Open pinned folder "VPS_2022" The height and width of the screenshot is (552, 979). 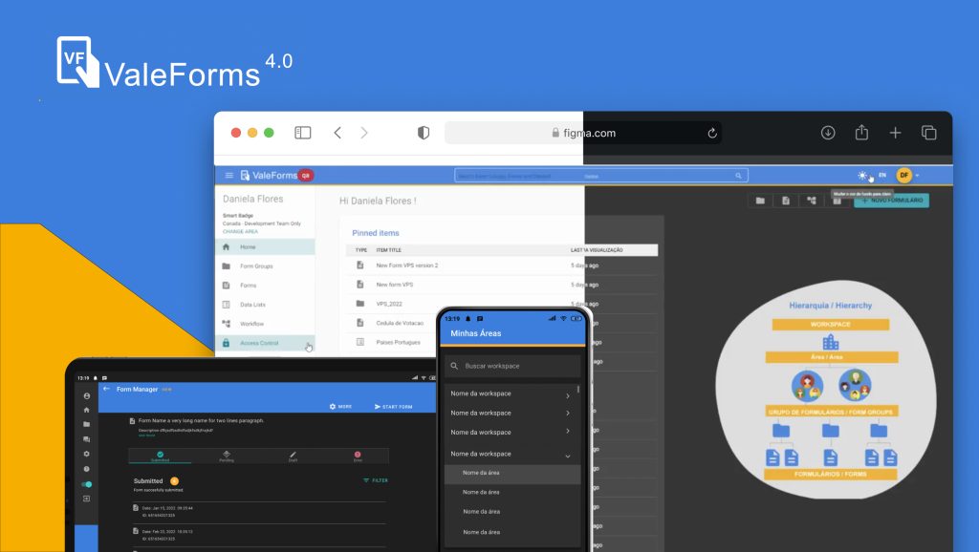[389, 304]
